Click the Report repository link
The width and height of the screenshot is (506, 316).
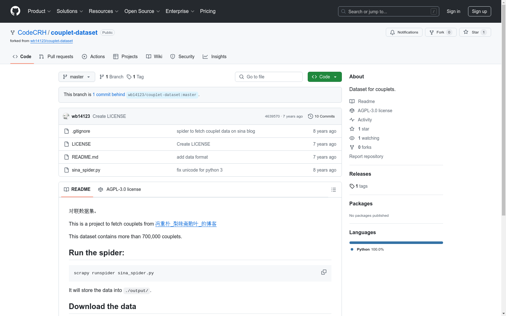(366, 156)
